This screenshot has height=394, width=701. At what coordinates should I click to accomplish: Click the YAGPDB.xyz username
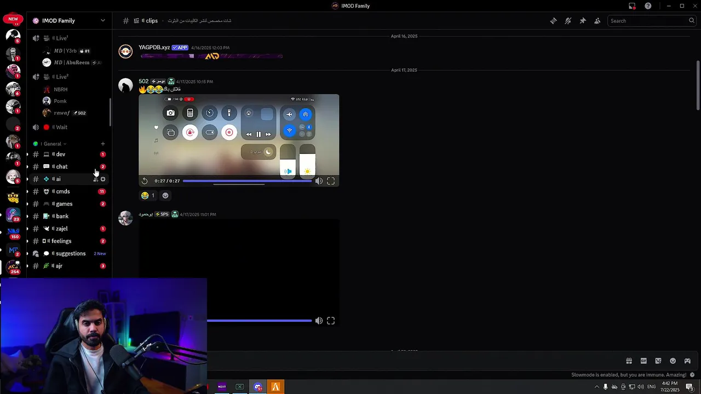[154, 48]
